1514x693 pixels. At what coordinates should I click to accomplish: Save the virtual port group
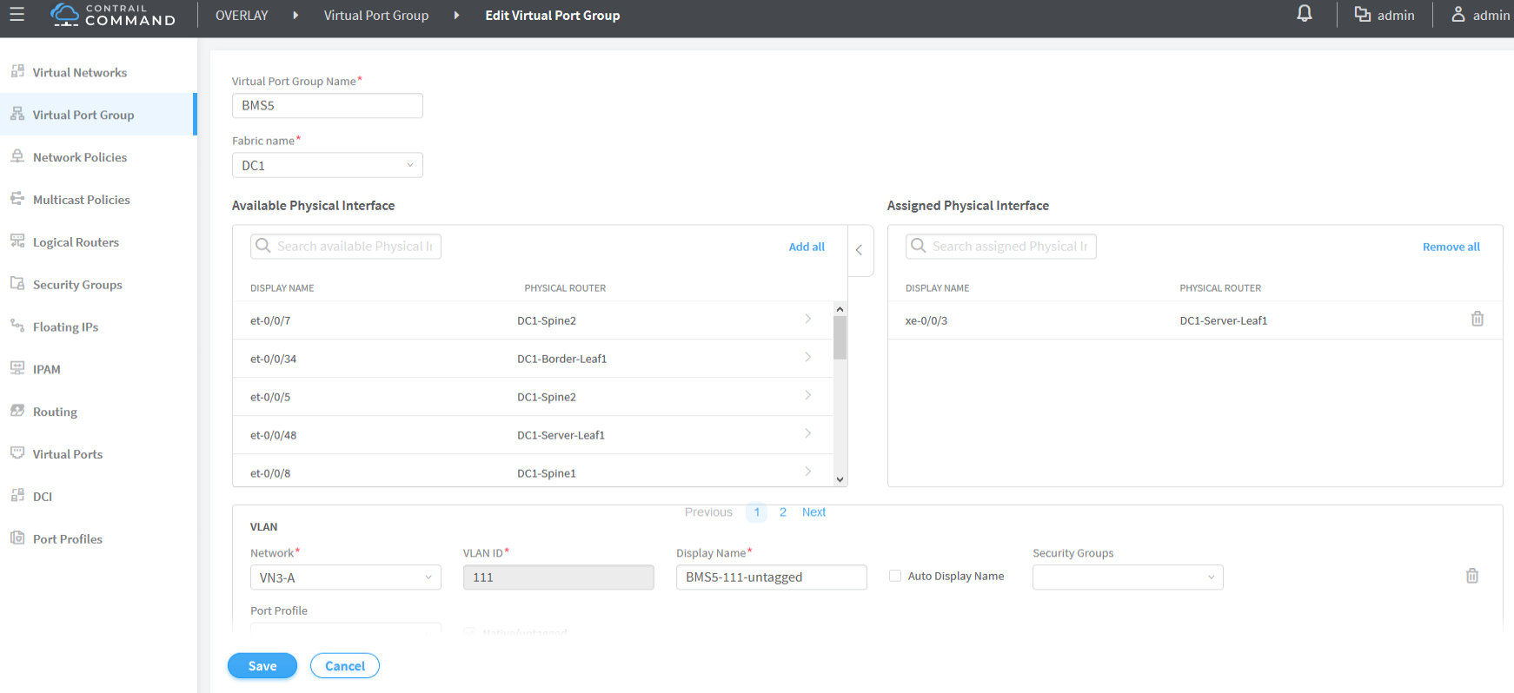262,666
